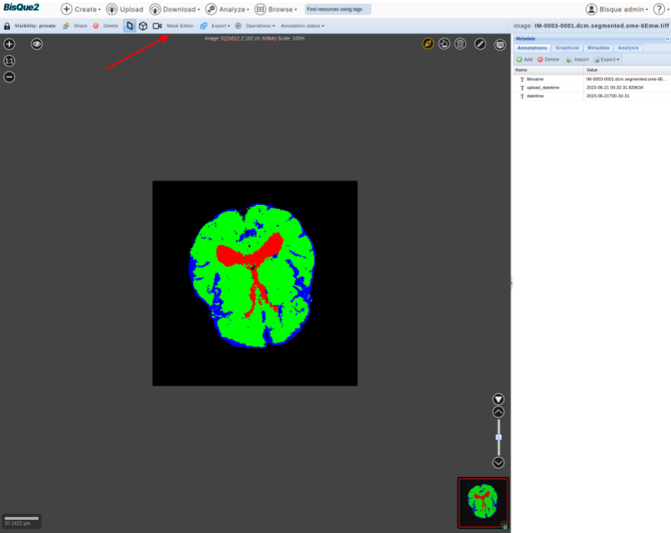Open the Analyze menu
This screenshot has width=671, height=533.
(226, 9)
